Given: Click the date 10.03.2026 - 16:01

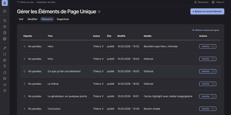Looking at the screenshot, I should (128, 96).
